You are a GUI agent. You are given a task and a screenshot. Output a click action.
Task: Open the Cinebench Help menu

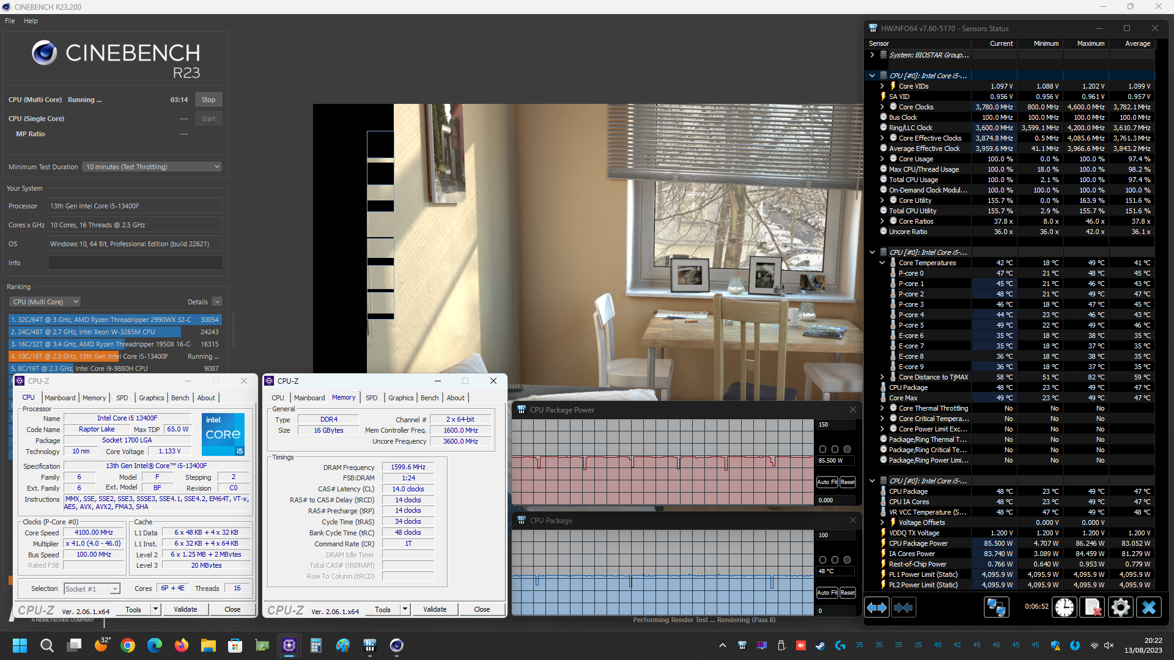pyautogui.click(x=31, y=21)
